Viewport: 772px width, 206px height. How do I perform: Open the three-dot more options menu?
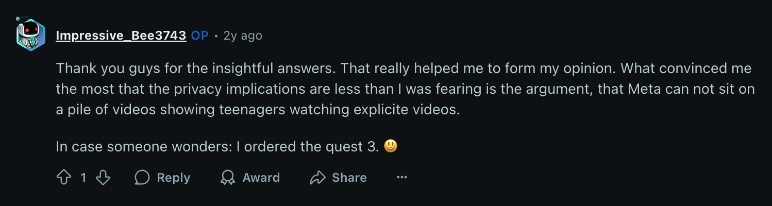402,178
